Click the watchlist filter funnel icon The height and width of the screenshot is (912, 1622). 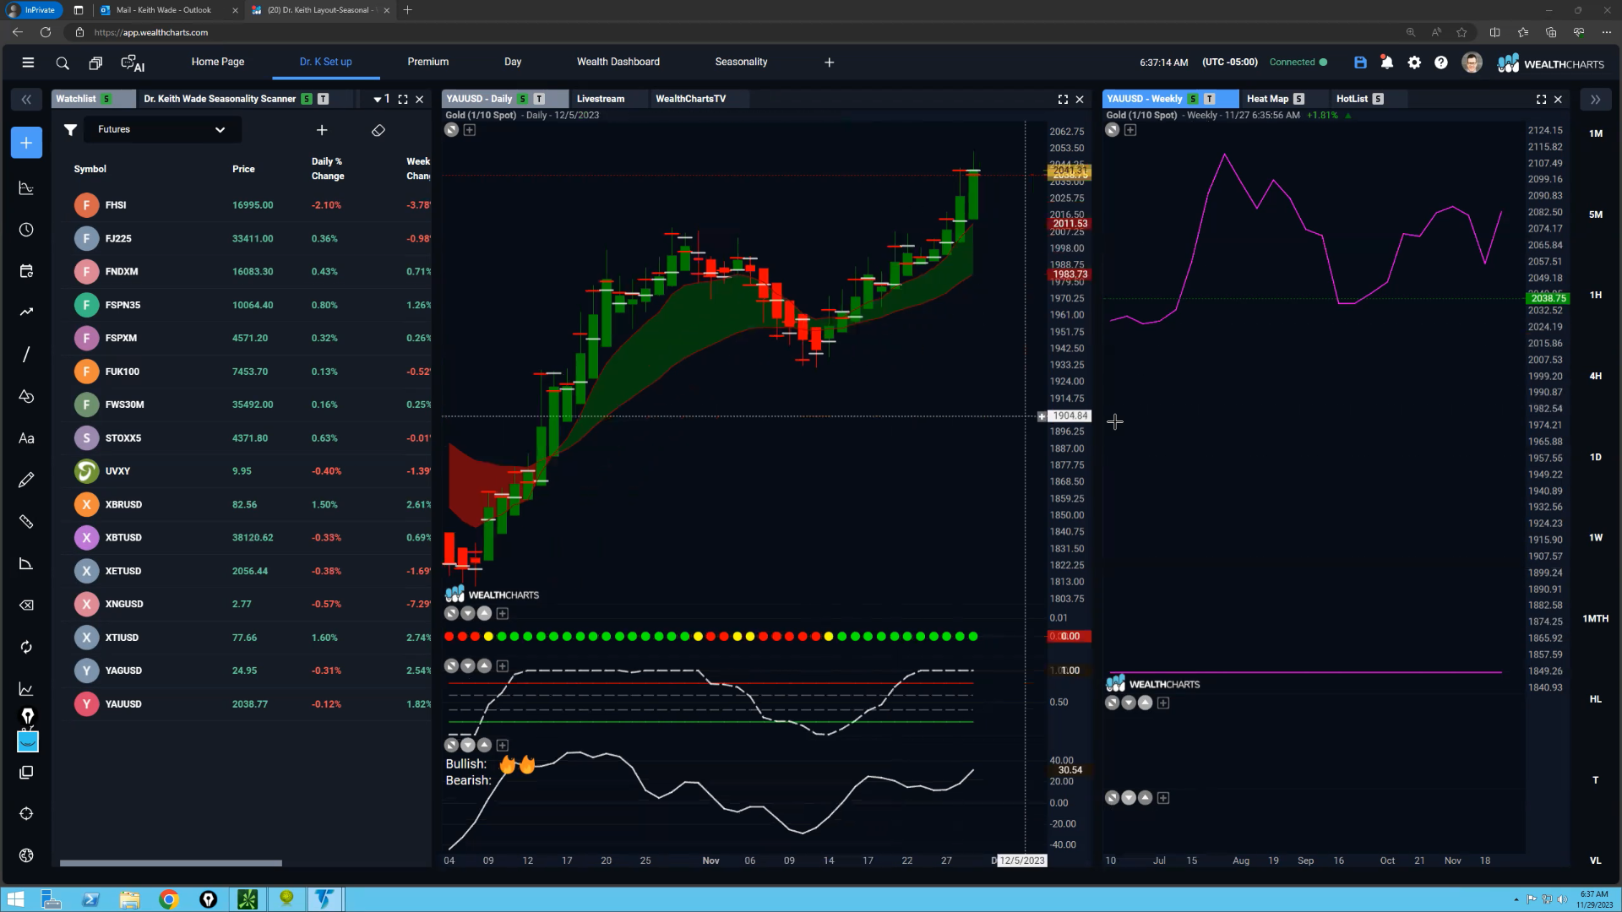pos(71,129)
